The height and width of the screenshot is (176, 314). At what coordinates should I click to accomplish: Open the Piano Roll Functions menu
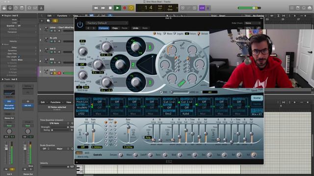pyautogui.click(x=55, y=102)
